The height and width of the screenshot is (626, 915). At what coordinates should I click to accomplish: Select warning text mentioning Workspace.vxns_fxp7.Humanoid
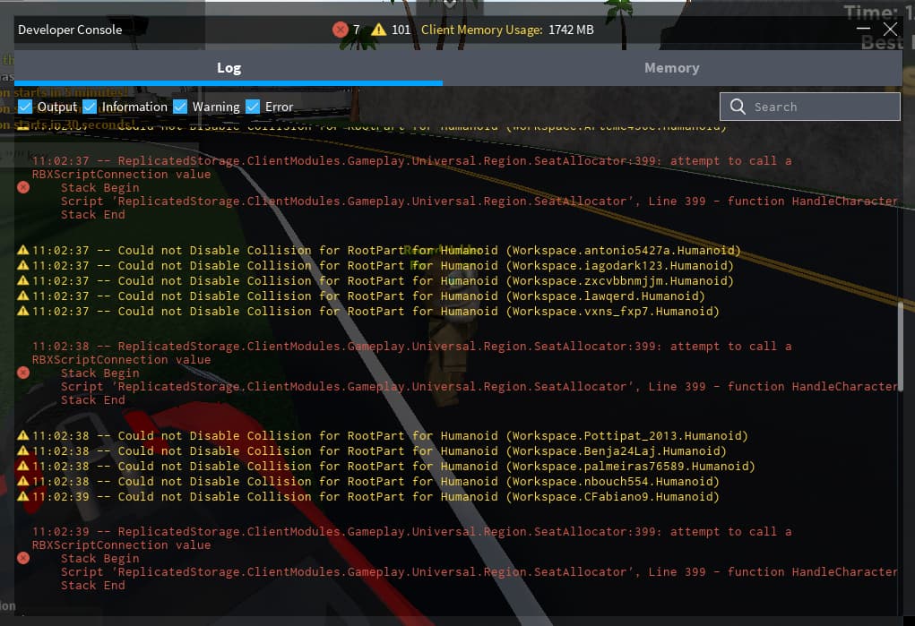click(x=375, y=311)
